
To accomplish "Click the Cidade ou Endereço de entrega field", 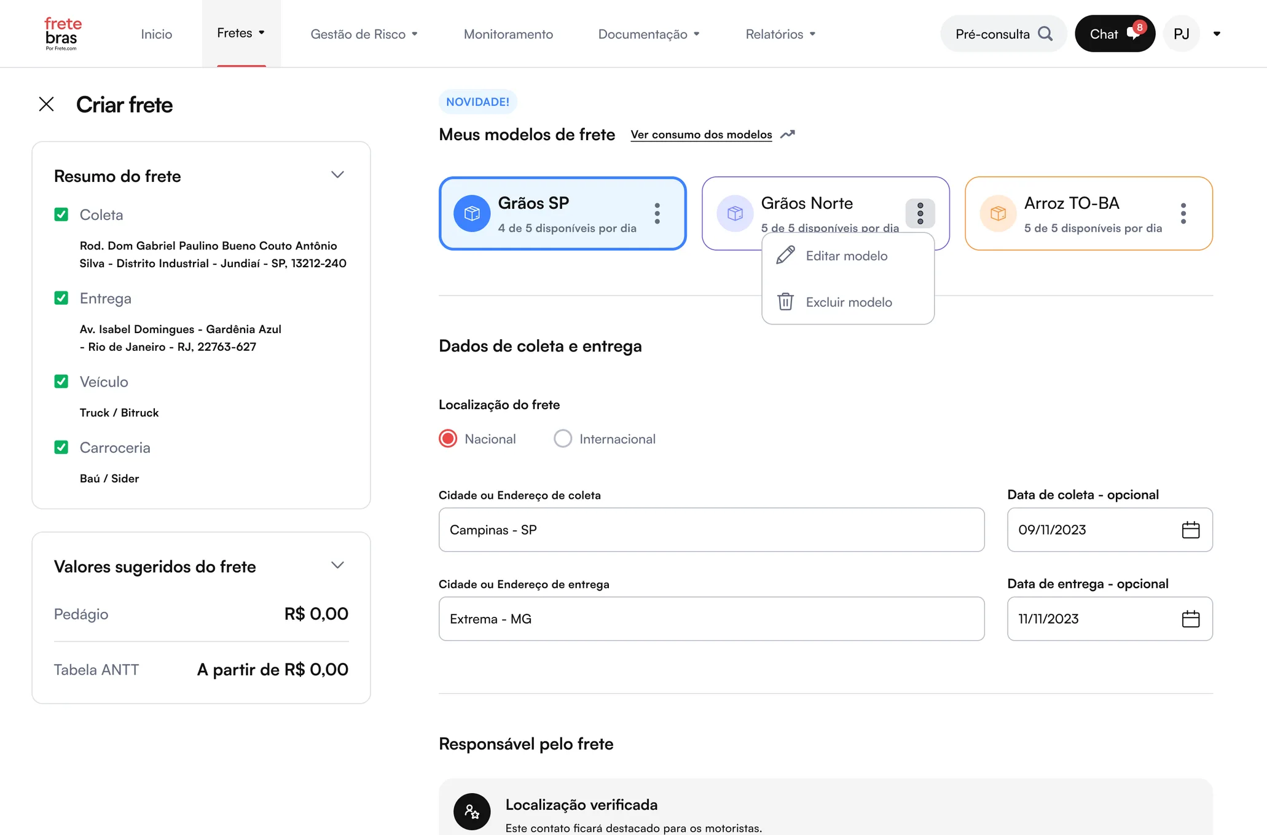I will pos(712,619).
